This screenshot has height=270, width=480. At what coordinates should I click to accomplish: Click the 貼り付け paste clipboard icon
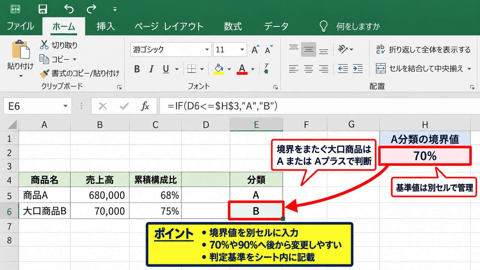[x=20, y=50]
